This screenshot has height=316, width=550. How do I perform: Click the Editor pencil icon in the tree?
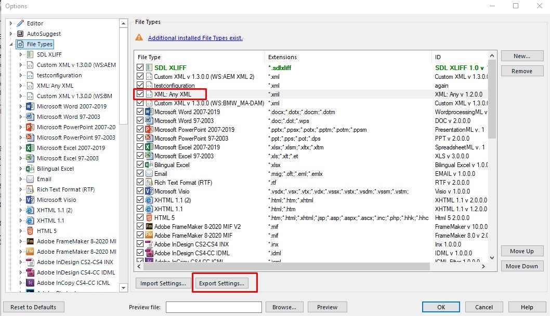click(x=20, y=23)
